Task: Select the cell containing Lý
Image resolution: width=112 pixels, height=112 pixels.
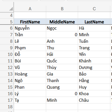Action: click(x=30, y=94)
